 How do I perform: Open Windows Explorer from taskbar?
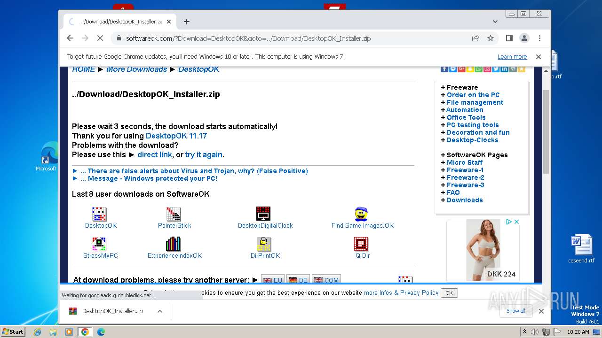point(53,332)
